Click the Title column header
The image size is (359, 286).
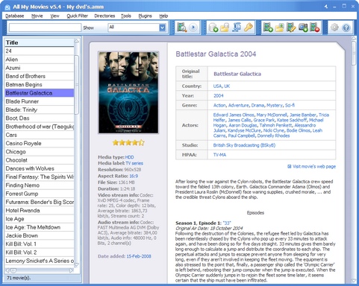point(40,42)
